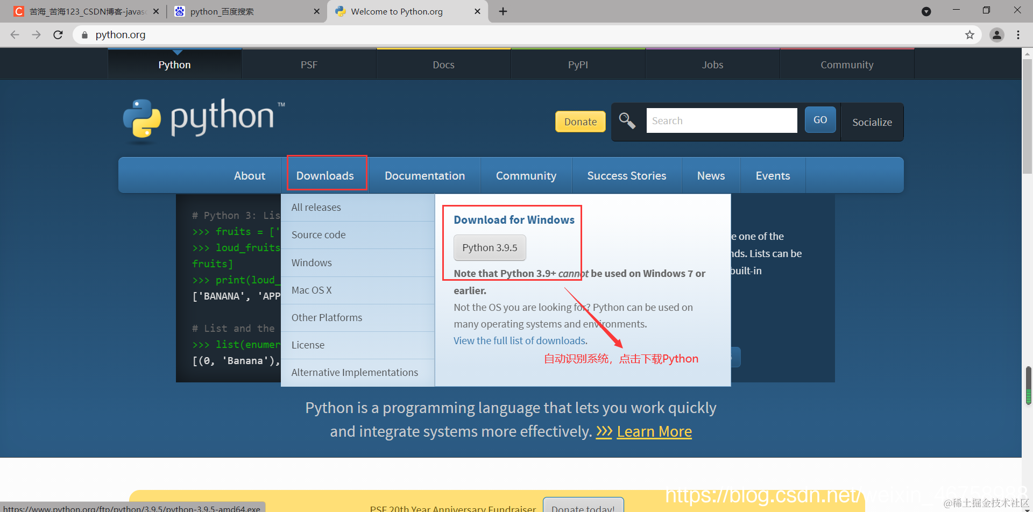Click the Python 3.9.5 download button
Screen dimensions: 1033x512
[490, 248]
